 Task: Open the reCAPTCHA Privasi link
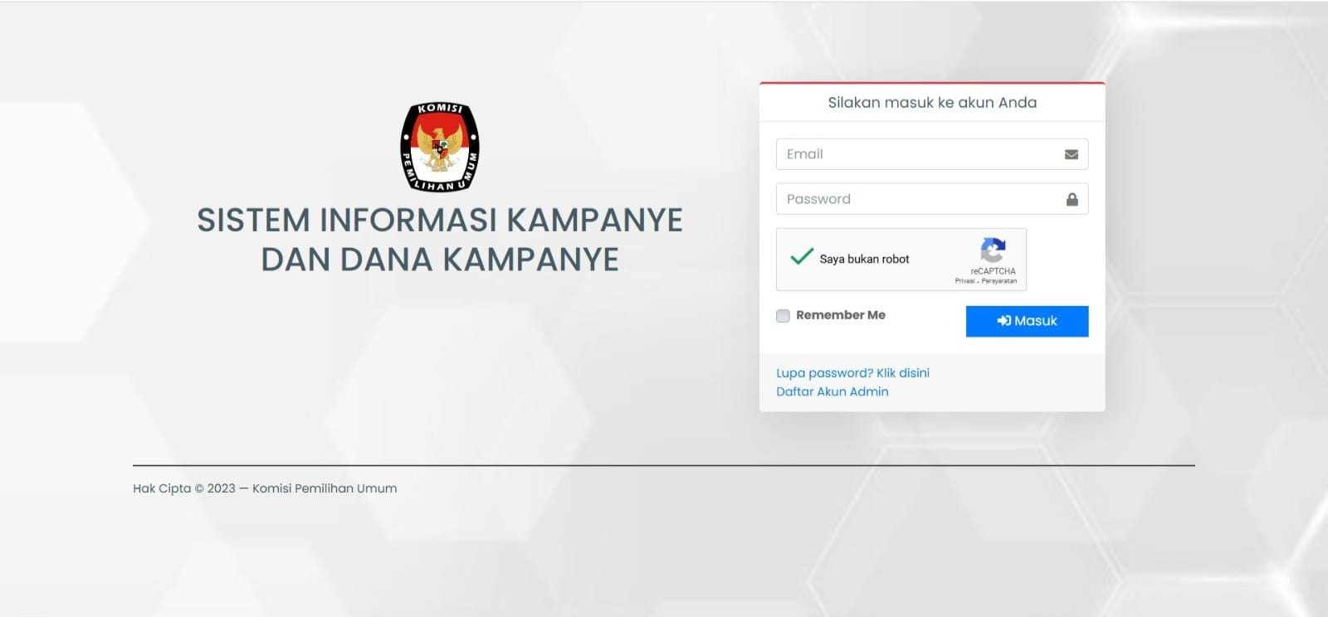tap(964, 281)
